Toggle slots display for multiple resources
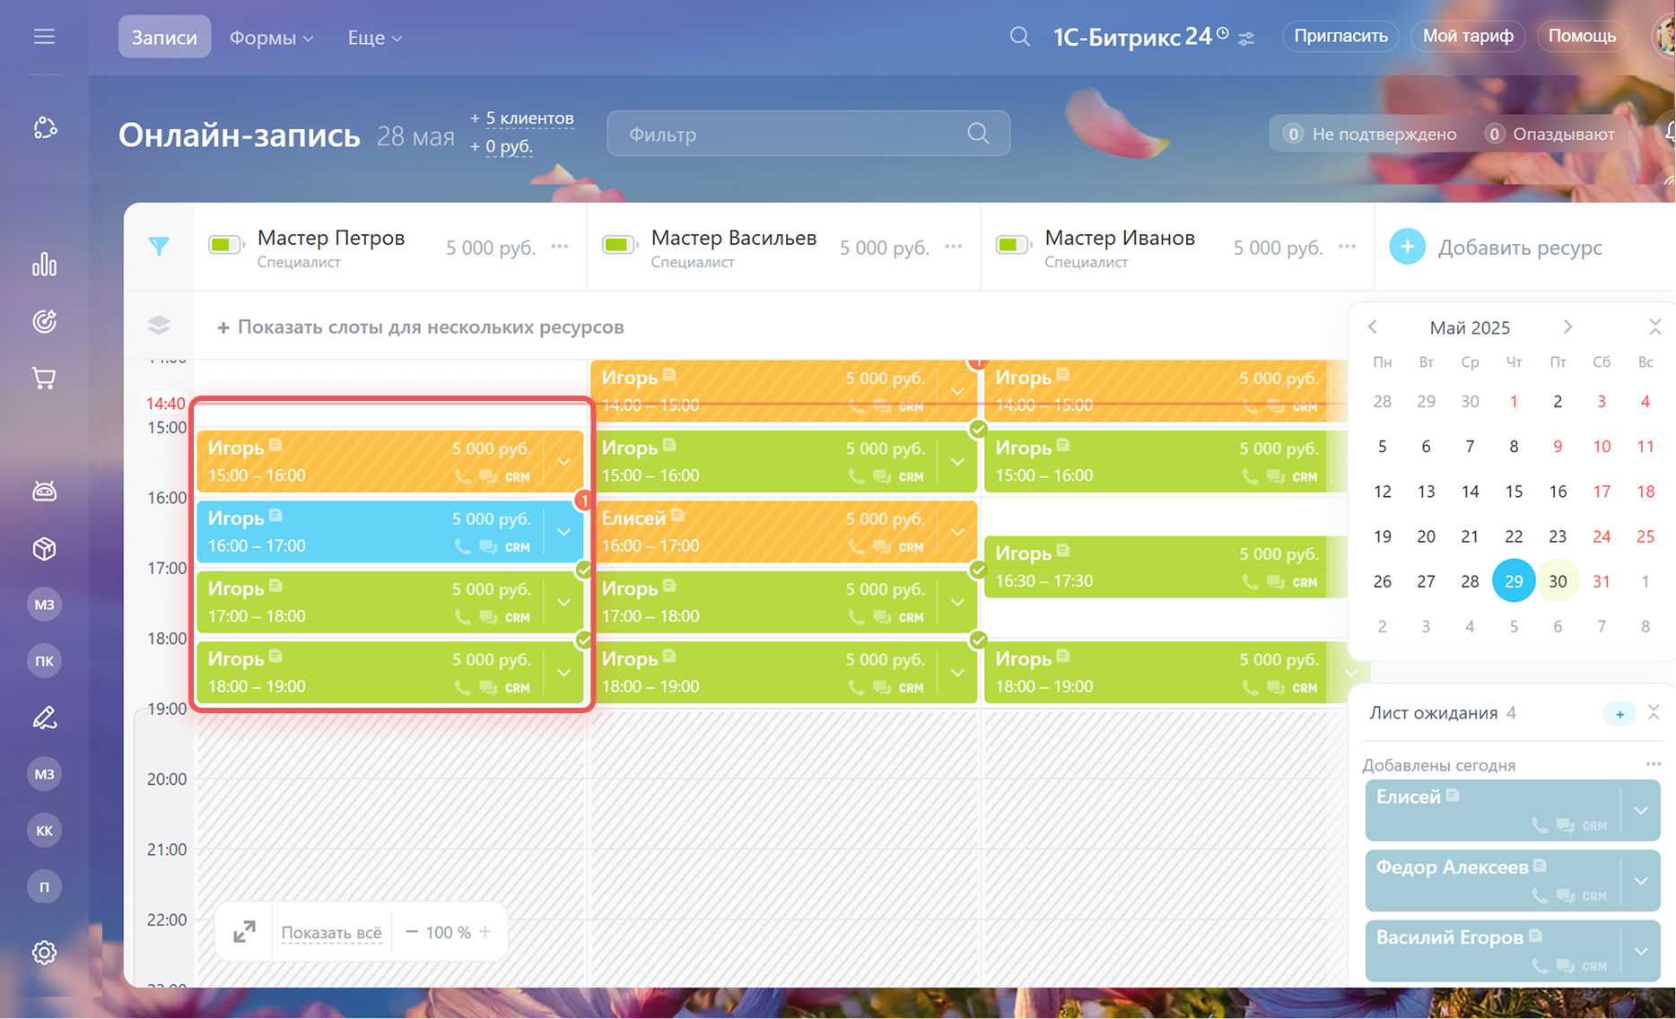1676x1019 pixels. pos(421,327)
